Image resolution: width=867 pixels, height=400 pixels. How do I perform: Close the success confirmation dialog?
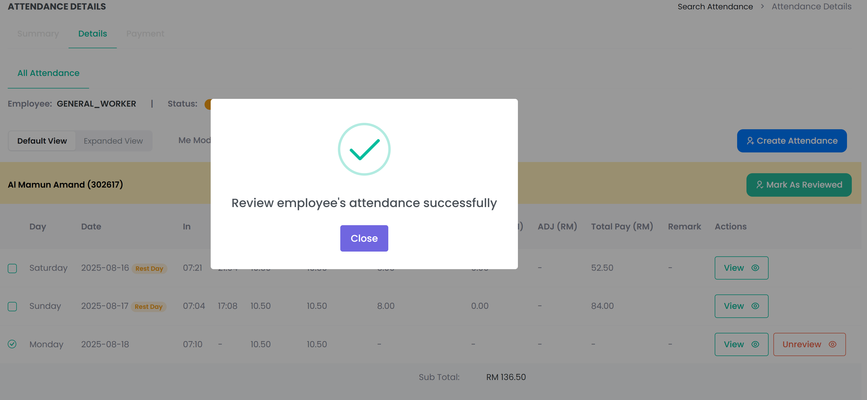click(364, 238)
